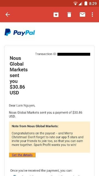Viewport: 99px width, 176px height.
Task: Tap the Congratulations on the payout note text
Action: tap(48, 139)
